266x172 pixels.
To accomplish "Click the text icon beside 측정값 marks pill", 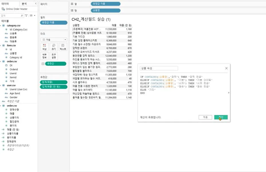I will (x=43, y=64).
